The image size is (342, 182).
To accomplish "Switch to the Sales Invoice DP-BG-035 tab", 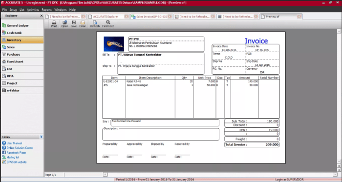I will tap(151, 17).
